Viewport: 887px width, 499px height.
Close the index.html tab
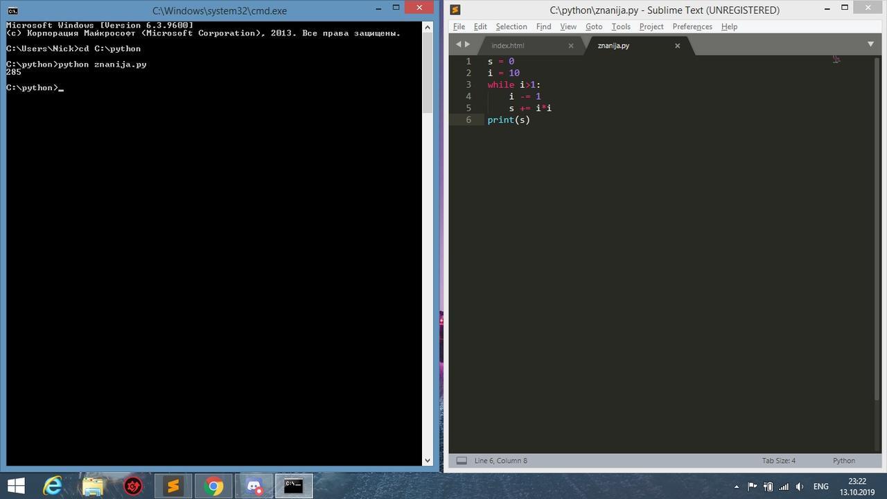click(571, 46)
